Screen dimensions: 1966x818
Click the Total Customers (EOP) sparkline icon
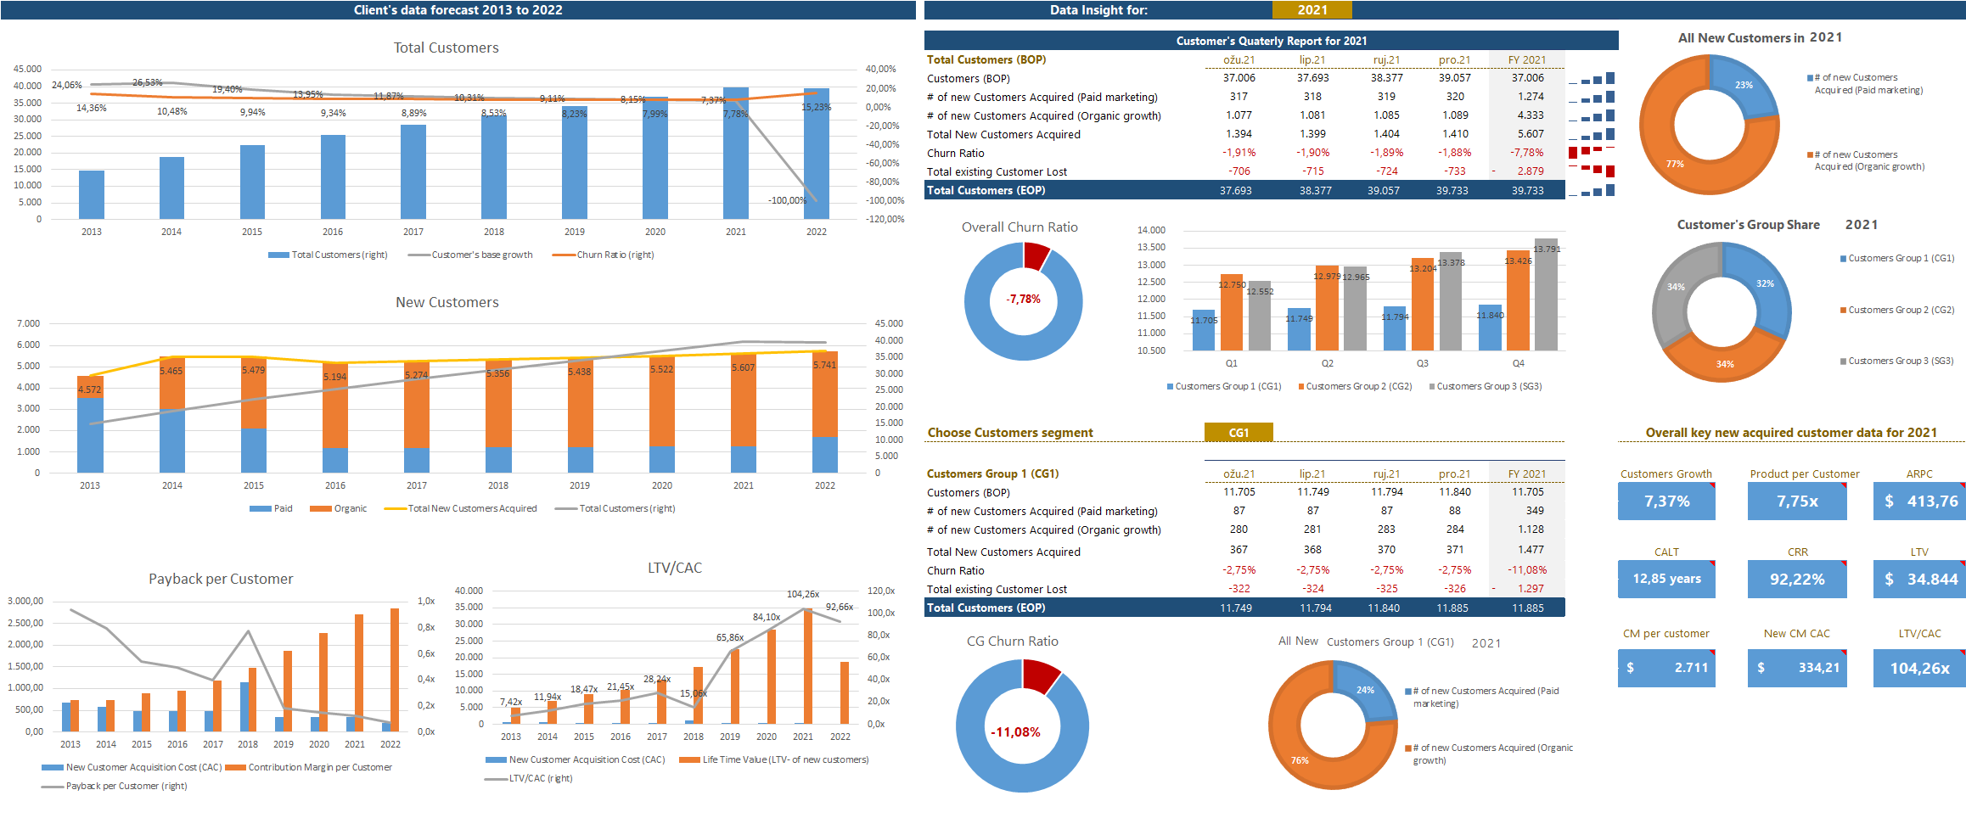[1592, 191]
